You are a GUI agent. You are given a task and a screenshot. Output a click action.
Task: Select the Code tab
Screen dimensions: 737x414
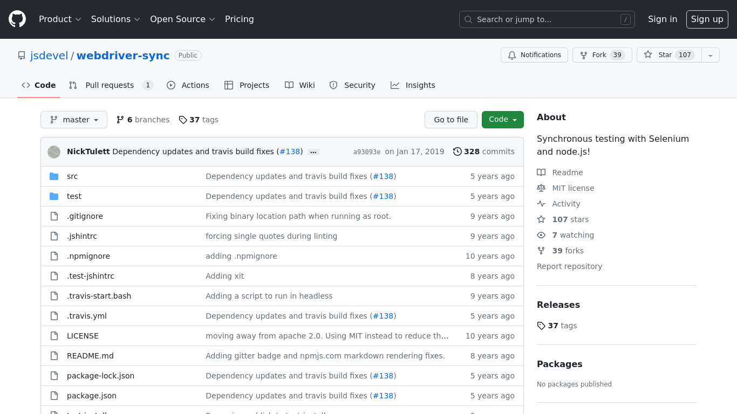coord(39,85)
